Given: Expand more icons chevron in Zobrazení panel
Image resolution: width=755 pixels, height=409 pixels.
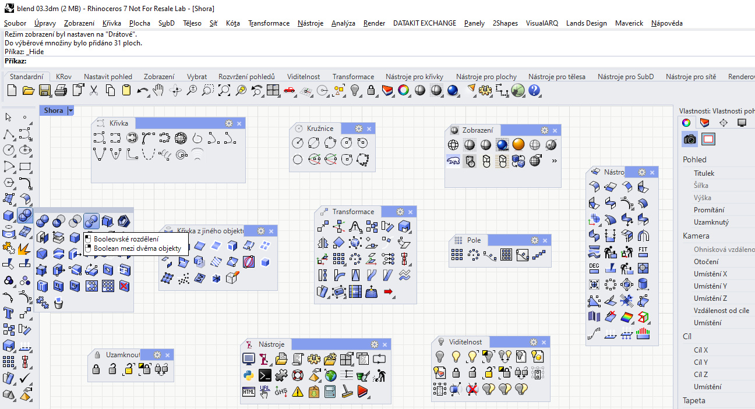Looking at the screenshot, I should pos(554,161).
